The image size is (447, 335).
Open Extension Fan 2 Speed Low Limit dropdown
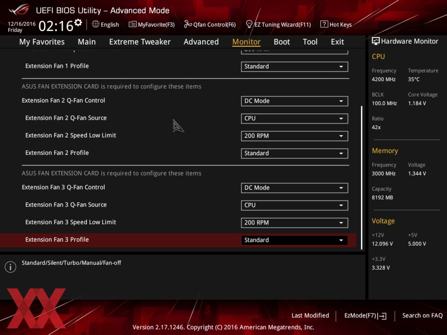(x=294, y=136)
